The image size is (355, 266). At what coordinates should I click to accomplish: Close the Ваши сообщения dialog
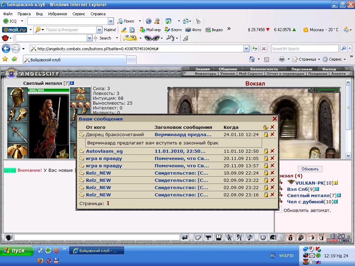[275, 118]
